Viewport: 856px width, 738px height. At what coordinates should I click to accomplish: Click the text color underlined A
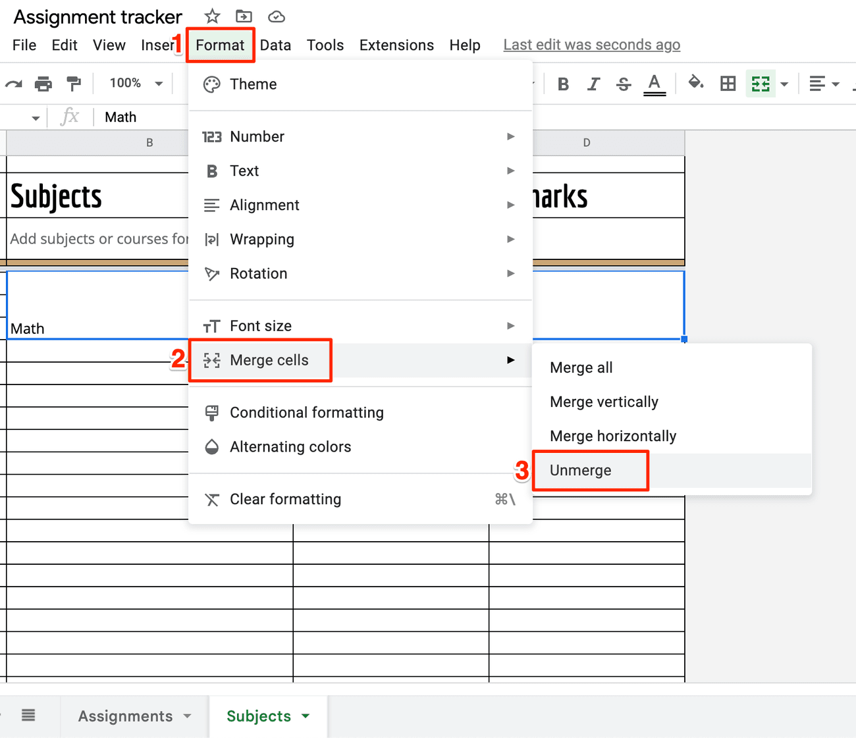click(654, 84)
